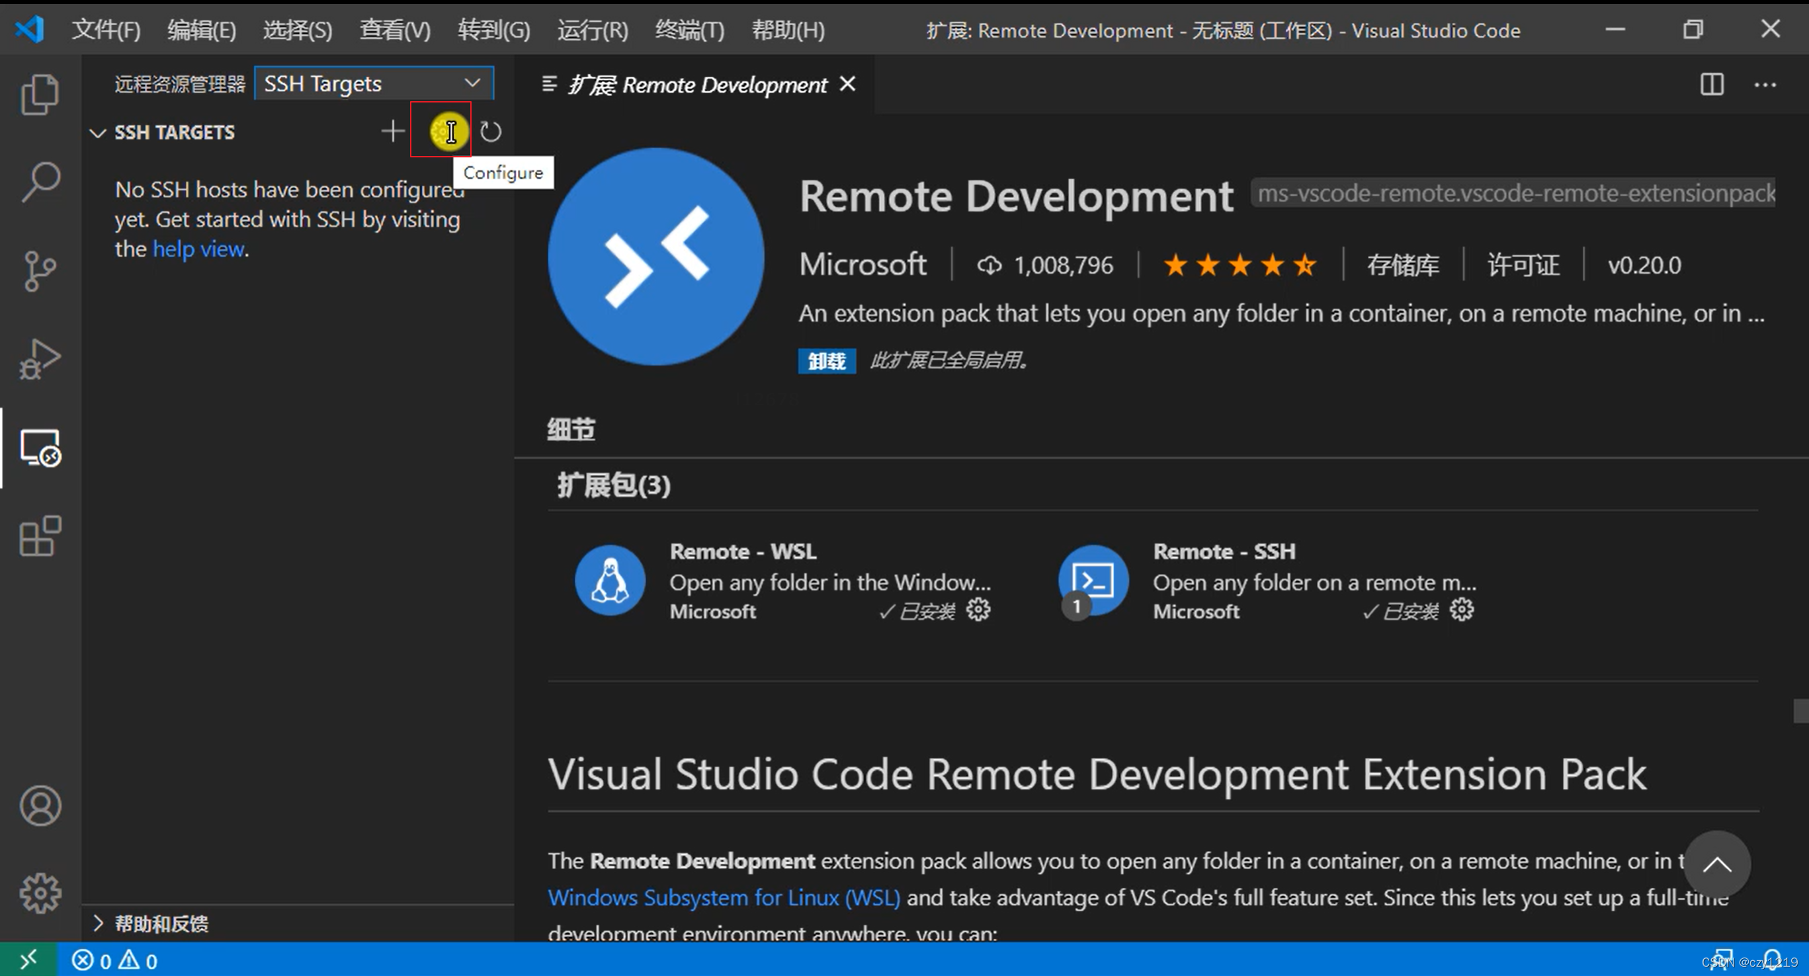
Task: Open the Extensions view icon
Action: (x=40, y=536)
